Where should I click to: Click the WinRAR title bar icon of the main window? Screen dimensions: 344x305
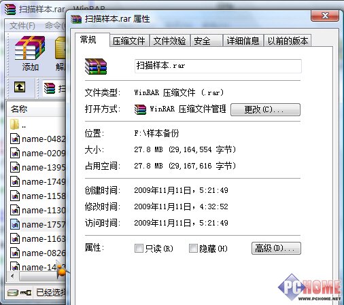[x=10, y=10]
